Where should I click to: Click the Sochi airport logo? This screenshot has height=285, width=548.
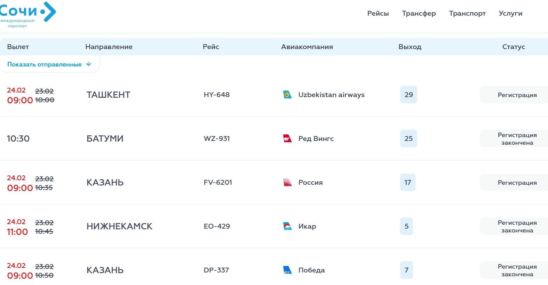(27, 15)
